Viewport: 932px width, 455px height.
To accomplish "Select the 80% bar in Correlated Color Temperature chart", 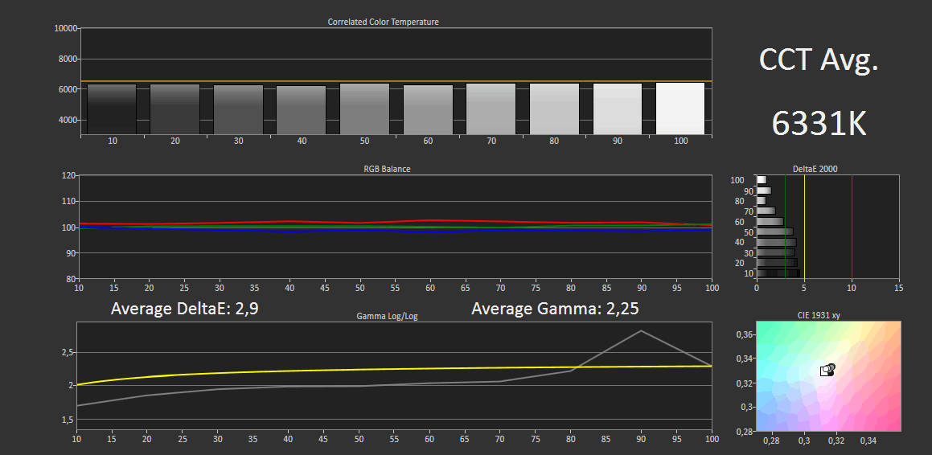I will [554, 109].
